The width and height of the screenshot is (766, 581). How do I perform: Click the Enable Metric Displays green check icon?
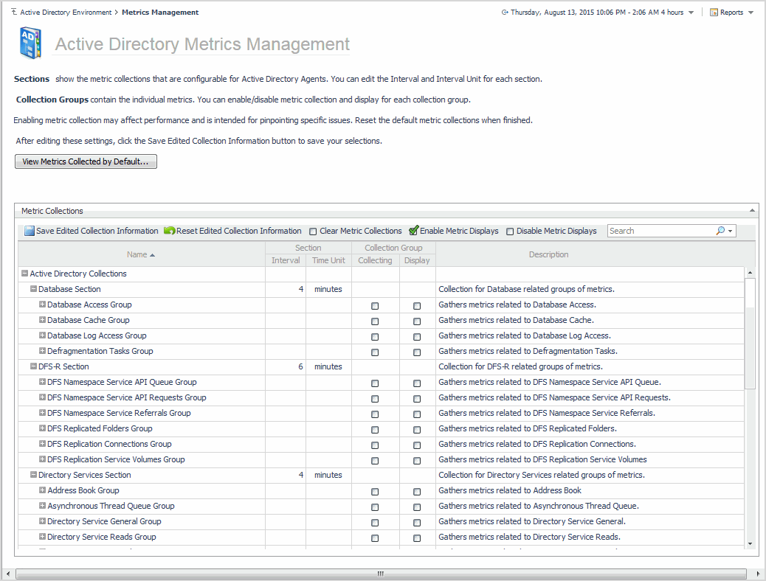(x=413, y=231)
